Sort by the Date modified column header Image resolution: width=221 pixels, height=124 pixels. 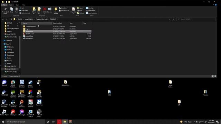point(60,23)
